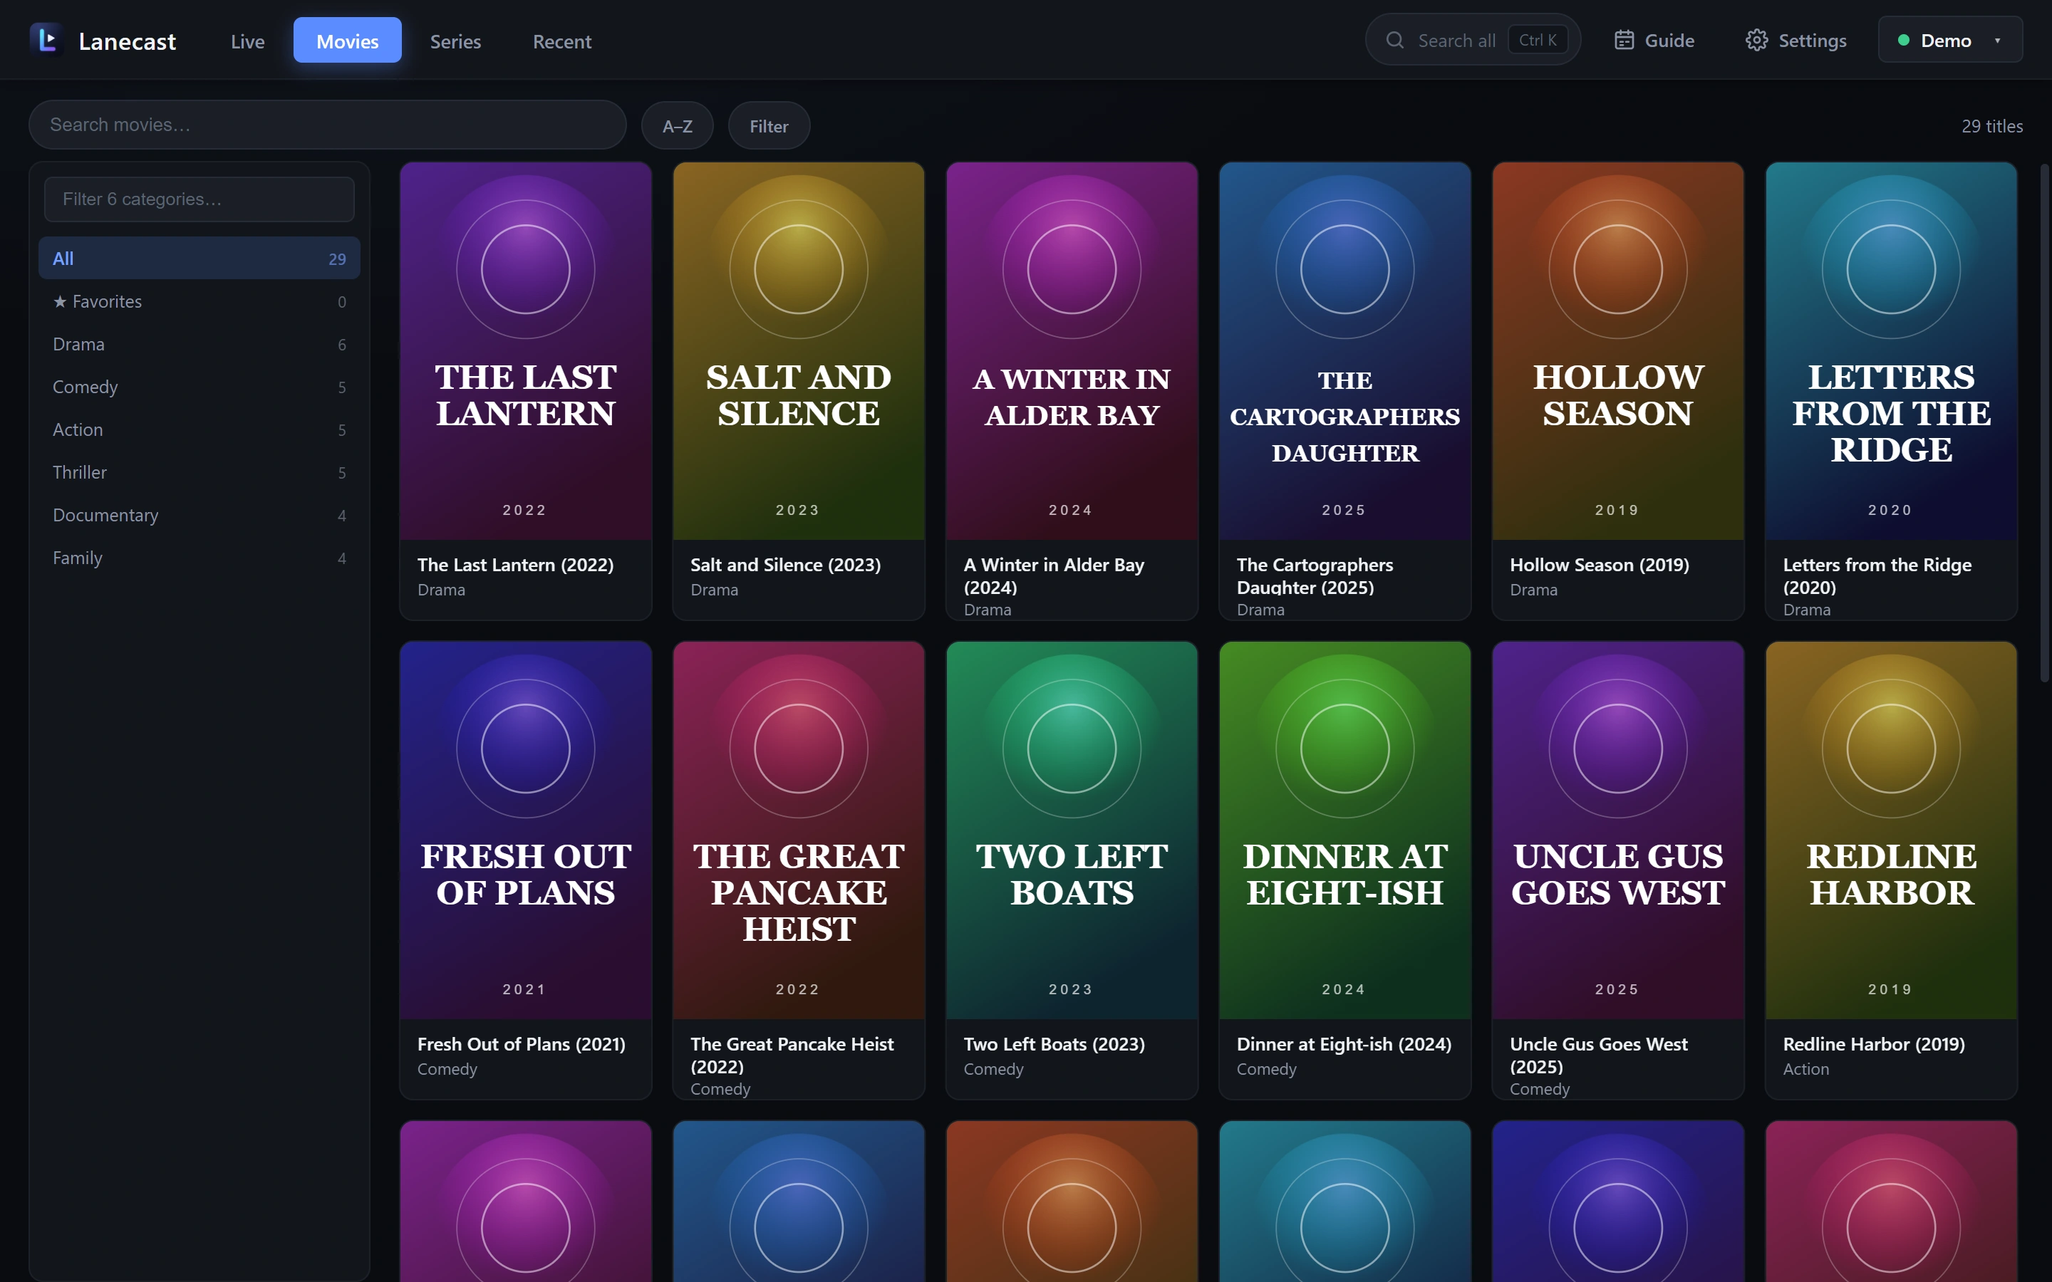Screen dimensions: 2052x1282
Task: Open Letters from the Ridge poster
Action: (x=1891, y=351)
